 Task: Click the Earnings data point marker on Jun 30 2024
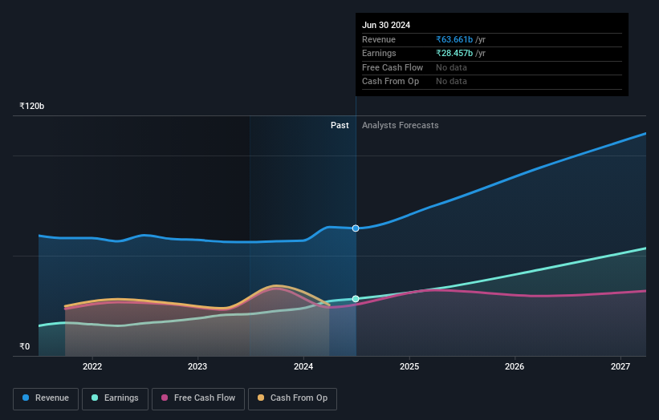click(x=356, y=299)
